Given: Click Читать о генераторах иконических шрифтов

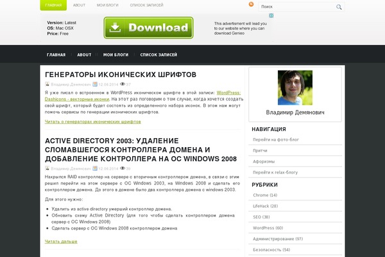Looking at the screenshot, I should point(93,121).
